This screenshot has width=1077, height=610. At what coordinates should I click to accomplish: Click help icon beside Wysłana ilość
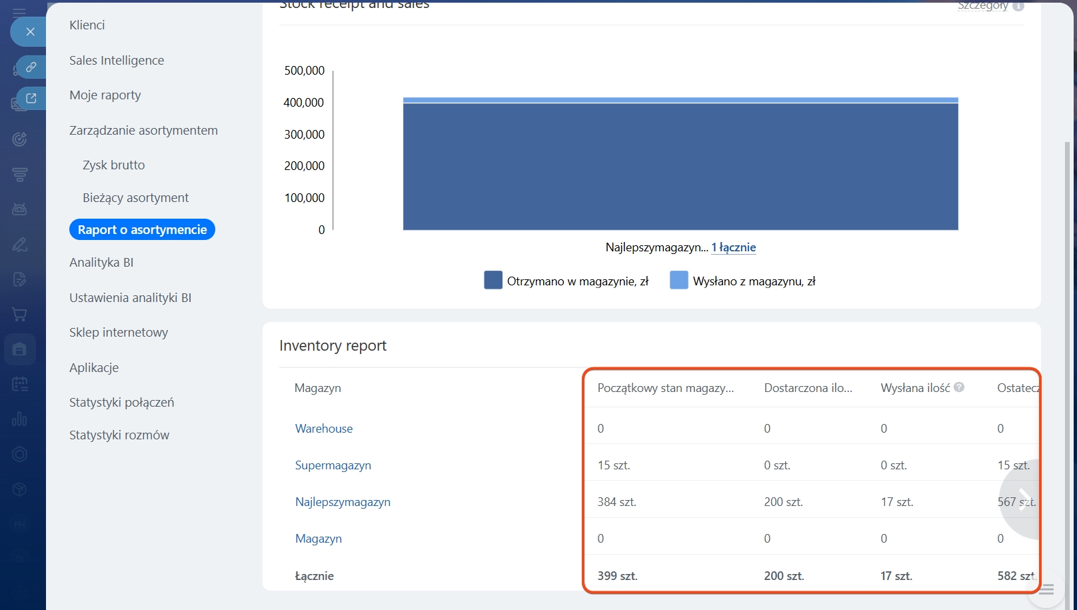[959, 387]
